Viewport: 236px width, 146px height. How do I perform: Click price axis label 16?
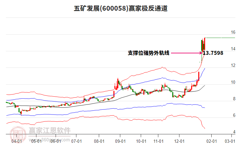(x=233, y=32)
